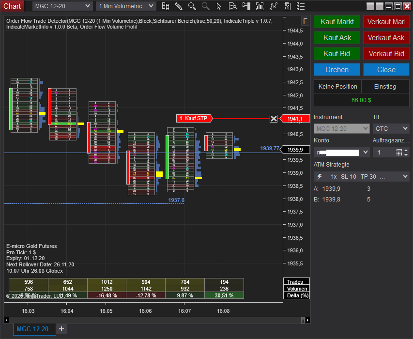Click the order quantity field showing 1
This screenshot has width=413, height=339.
tap(384, 152)
